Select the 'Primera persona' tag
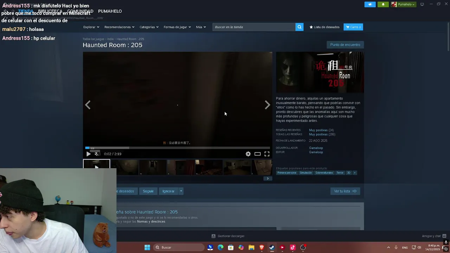450x253 pixels. 287,173
